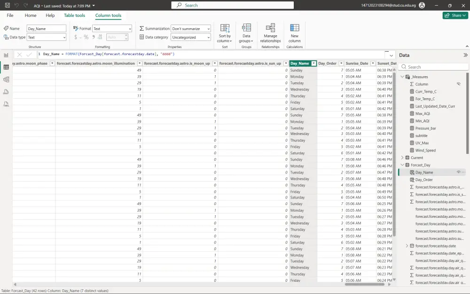Click Sort by column icon
The height and width of the screenshot is (294, 470).
tap(225, 28)
